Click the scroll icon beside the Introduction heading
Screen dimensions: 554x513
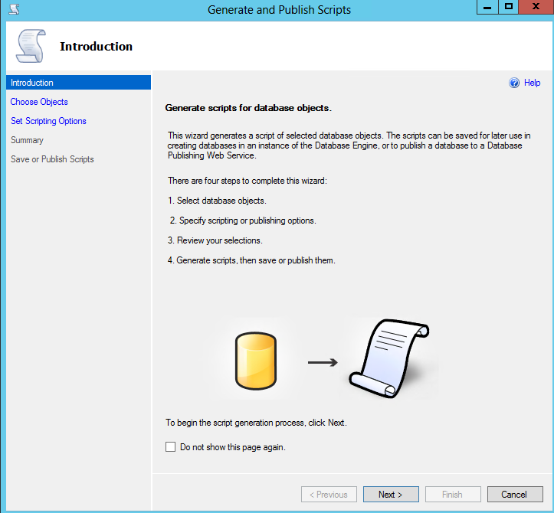tap(30, 47)
